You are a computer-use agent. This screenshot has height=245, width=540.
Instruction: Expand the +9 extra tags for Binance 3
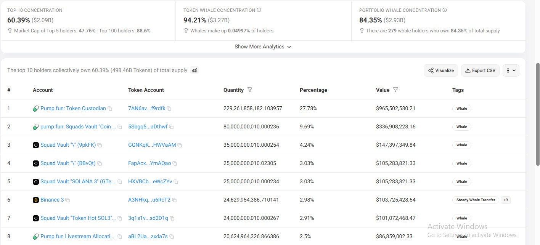tap(506, 200)
